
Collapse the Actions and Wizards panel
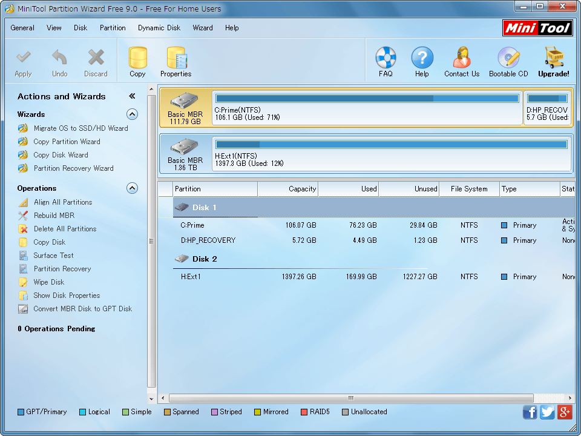(x=132, y=96)
